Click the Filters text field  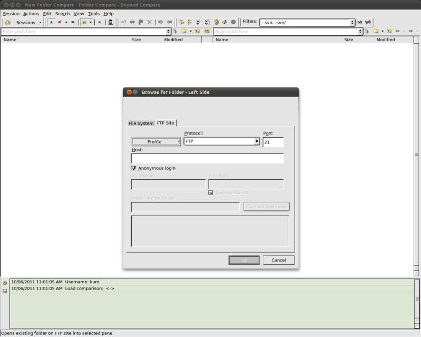tap(305, 23)
